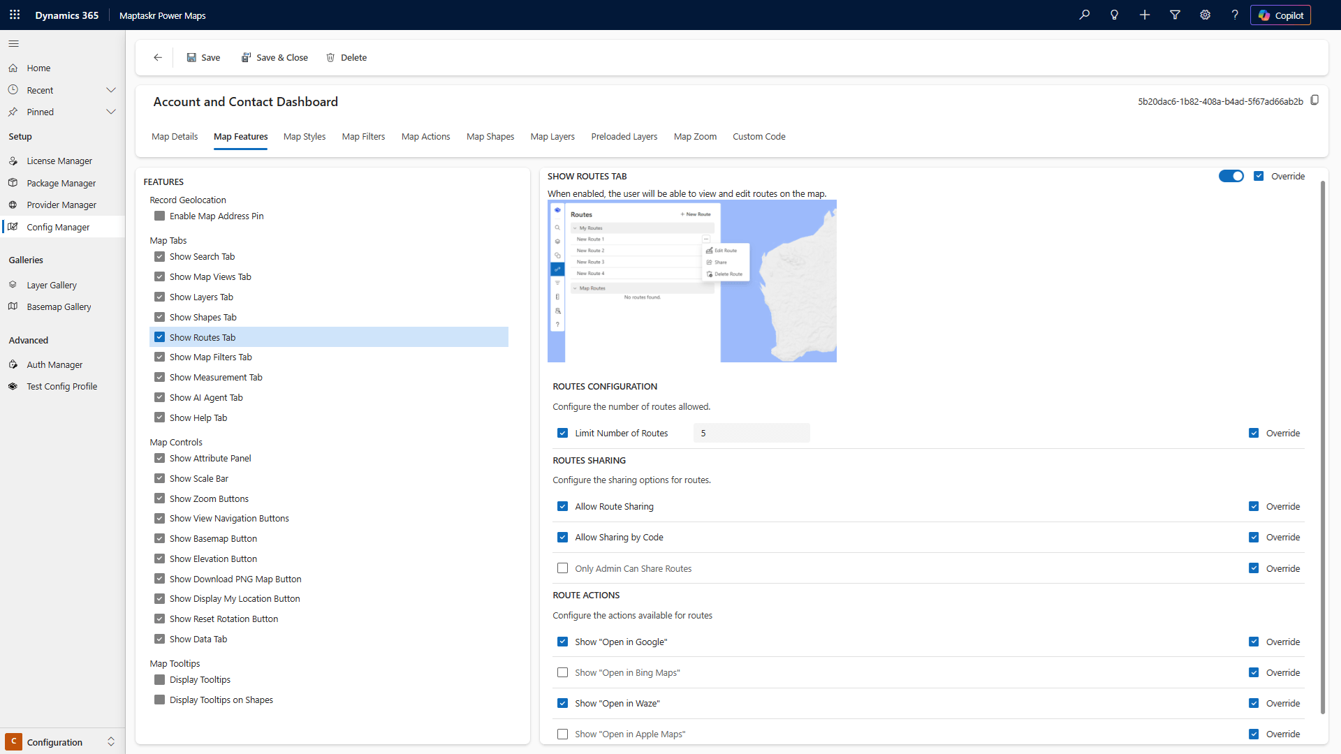The height and width of the screenshot is (754, 1341).
Task: Click the Delete trash button
Action: click(x=346, y=57)
